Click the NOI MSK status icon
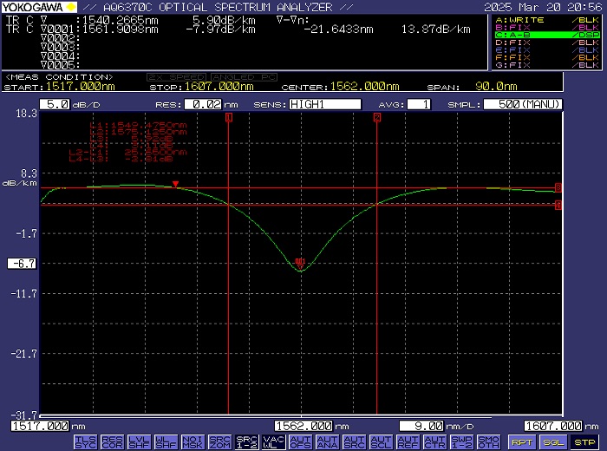Image resolution: width=607 pixels, height=451 pixels. click(193, 441)
